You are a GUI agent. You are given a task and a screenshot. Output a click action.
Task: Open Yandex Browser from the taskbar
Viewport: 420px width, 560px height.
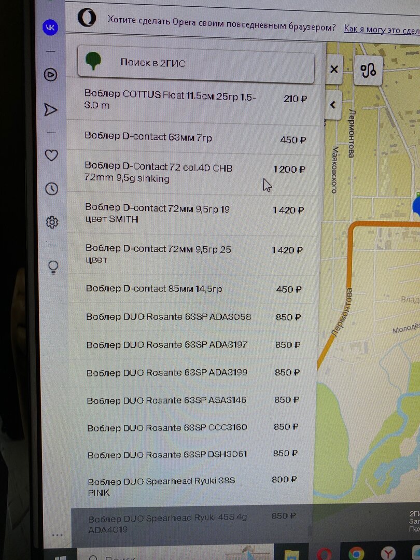[x=388, y=553]
